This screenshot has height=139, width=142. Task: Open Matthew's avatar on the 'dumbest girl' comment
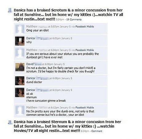(20, 53)
